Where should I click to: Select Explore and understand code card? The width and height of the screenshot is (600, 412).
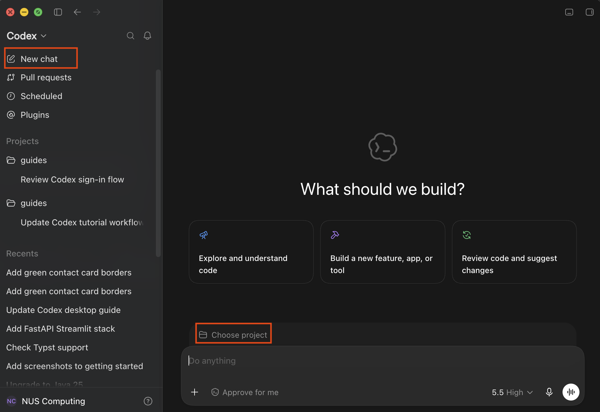(251, 252)
